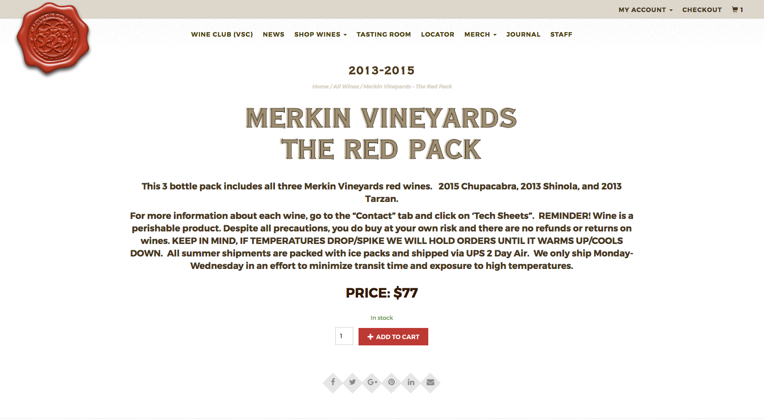This screenshot has width=764, height=420.
Task: Open the Wine Club (VSC) page
Action: pos(222,34)
